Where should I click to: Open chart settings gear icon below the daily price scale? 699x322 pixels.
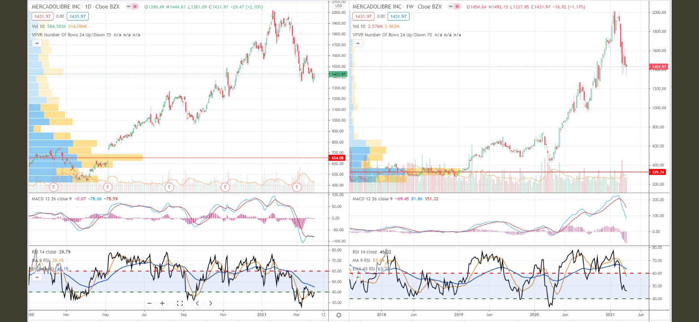(x=339, y=315)
